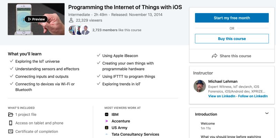Viewport: 276px width, 138px height.
Task: Open Michael Lehman's profile photo
Action: (200, 86)
